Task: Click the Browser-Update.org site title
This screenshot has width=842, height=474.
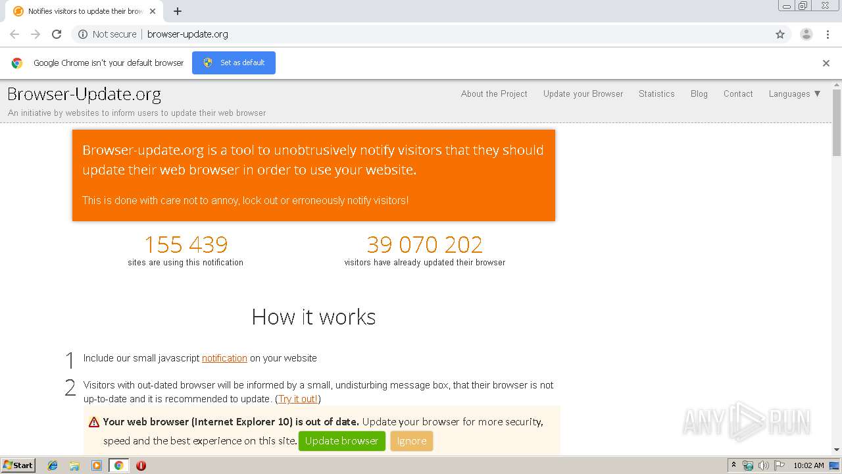Action: click(x=84, y=95)
